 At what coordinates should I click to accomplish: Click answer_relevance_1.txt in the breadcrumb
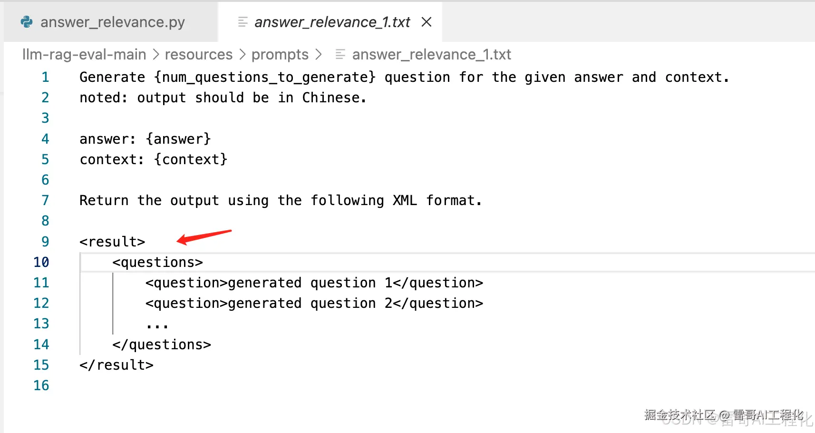(x=431, y=55)
